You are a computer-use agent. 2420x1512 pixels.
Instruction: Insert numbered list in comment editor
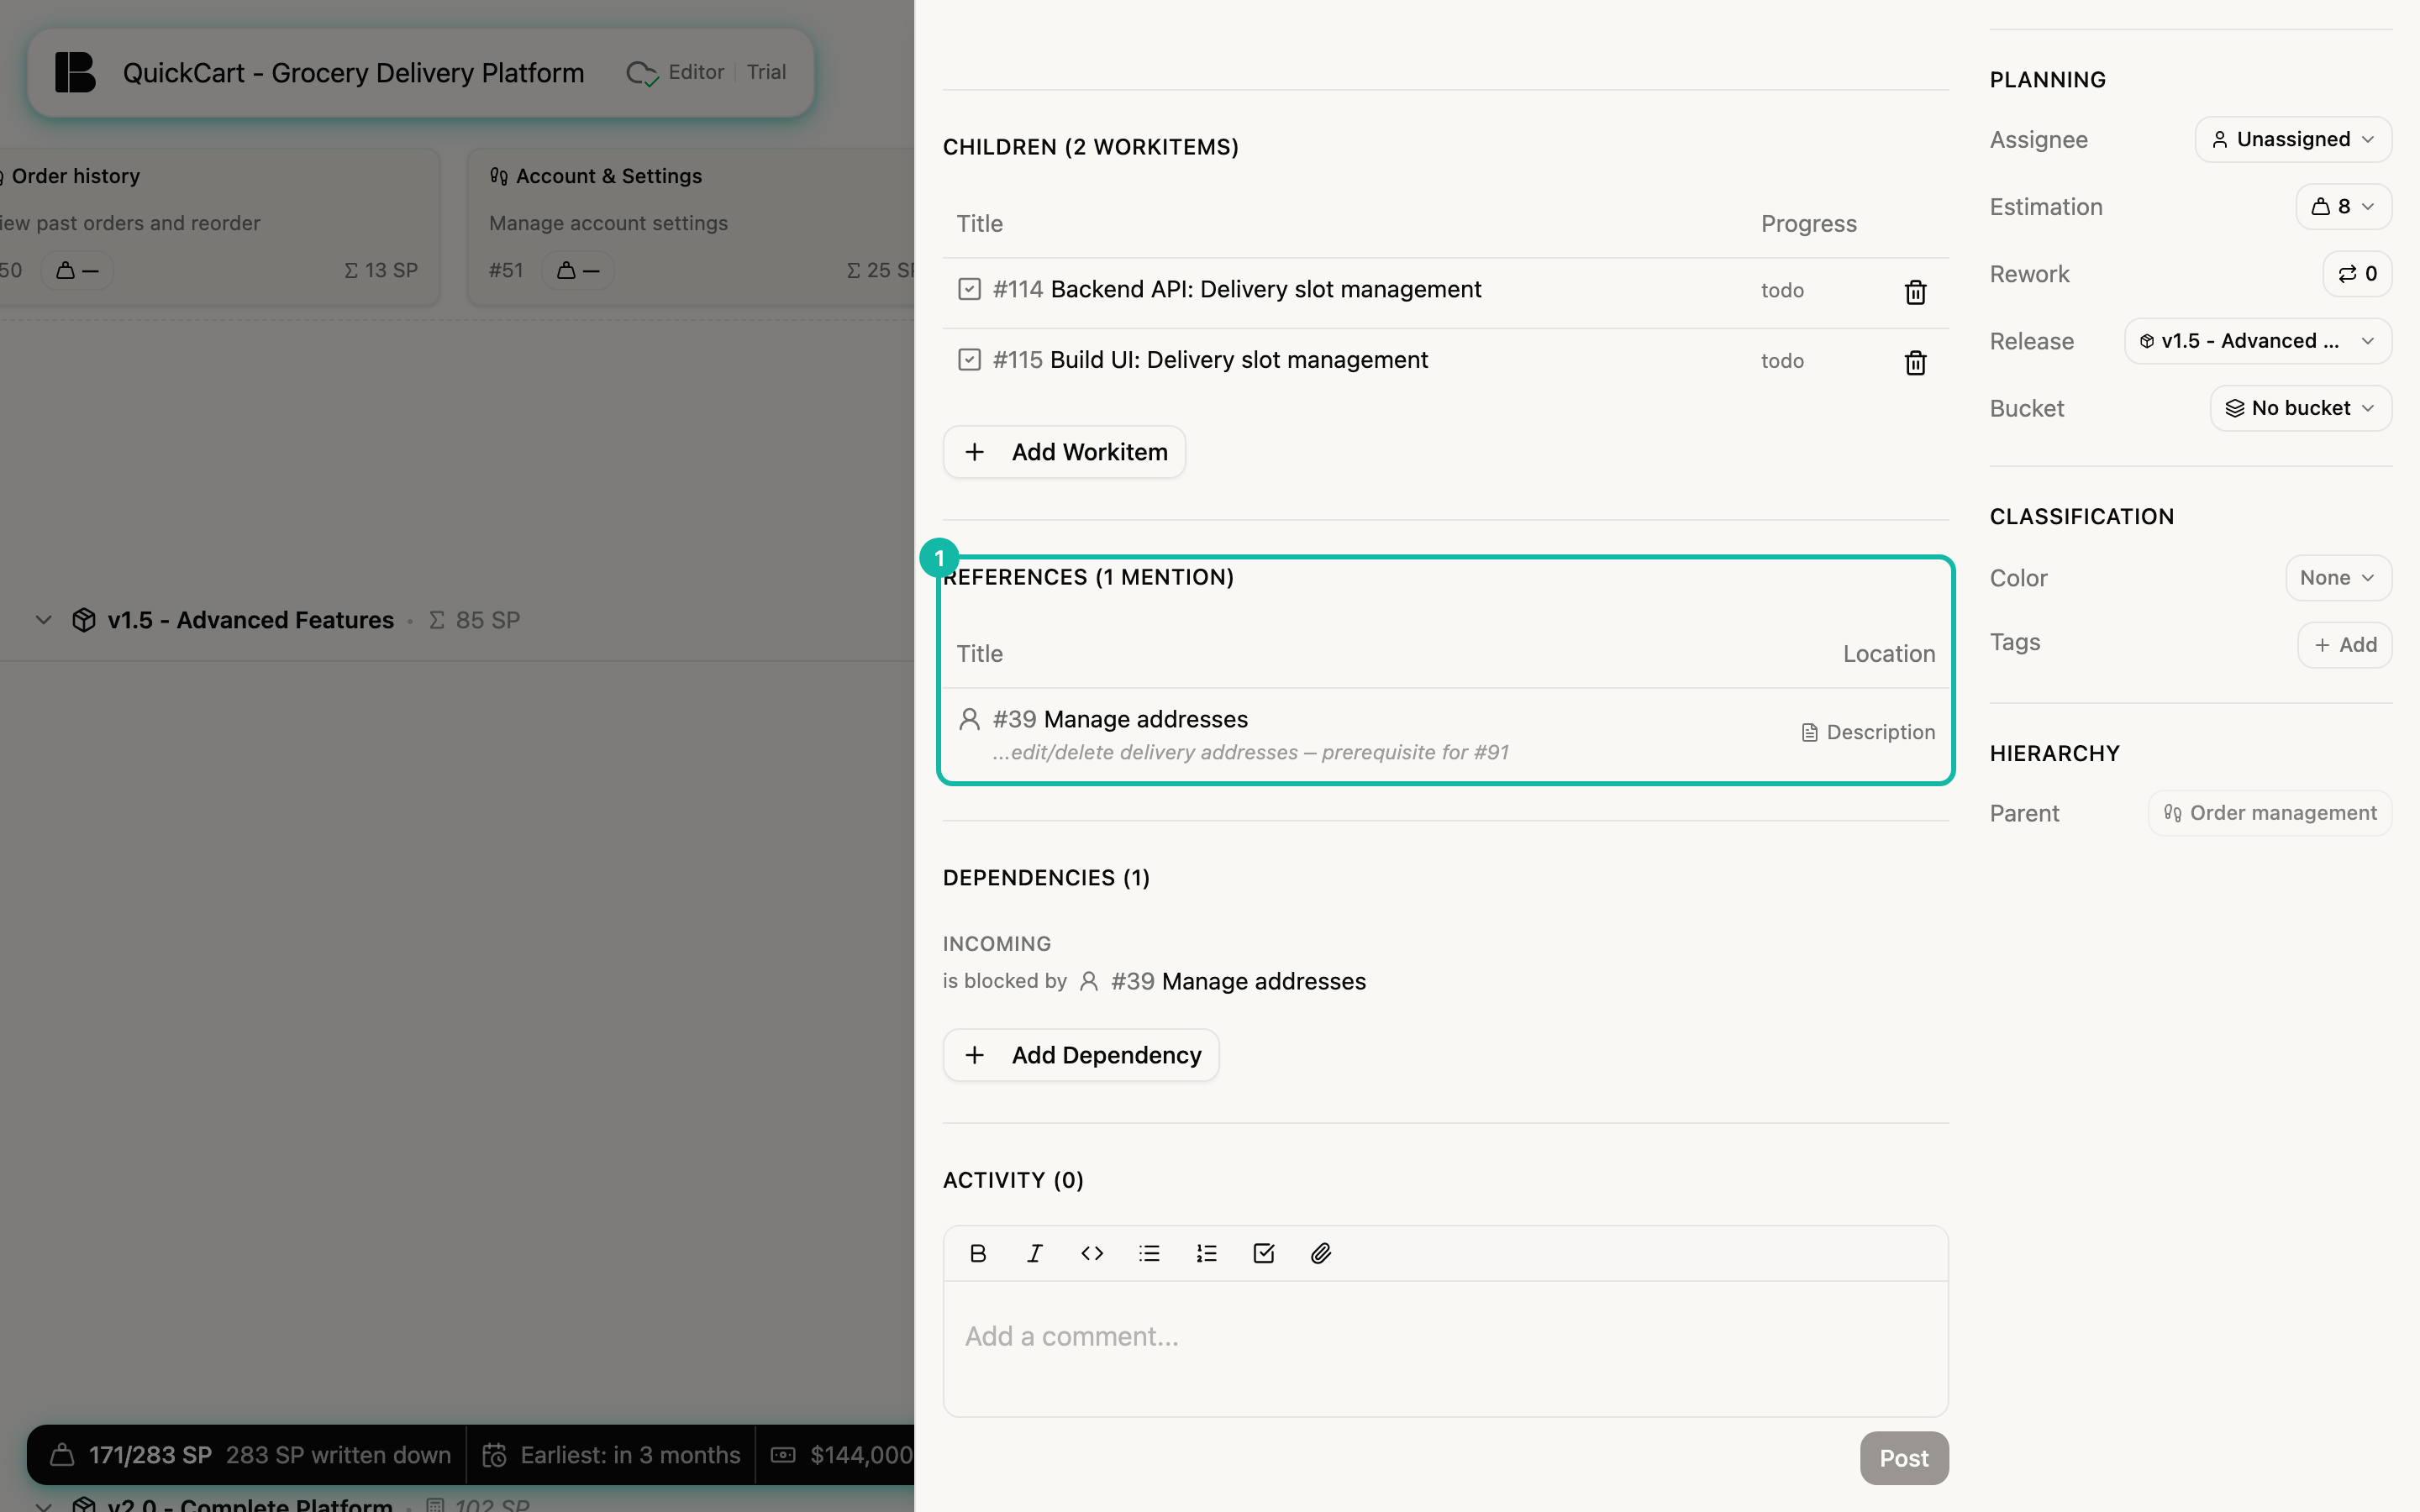(x=1207, y=1253)
